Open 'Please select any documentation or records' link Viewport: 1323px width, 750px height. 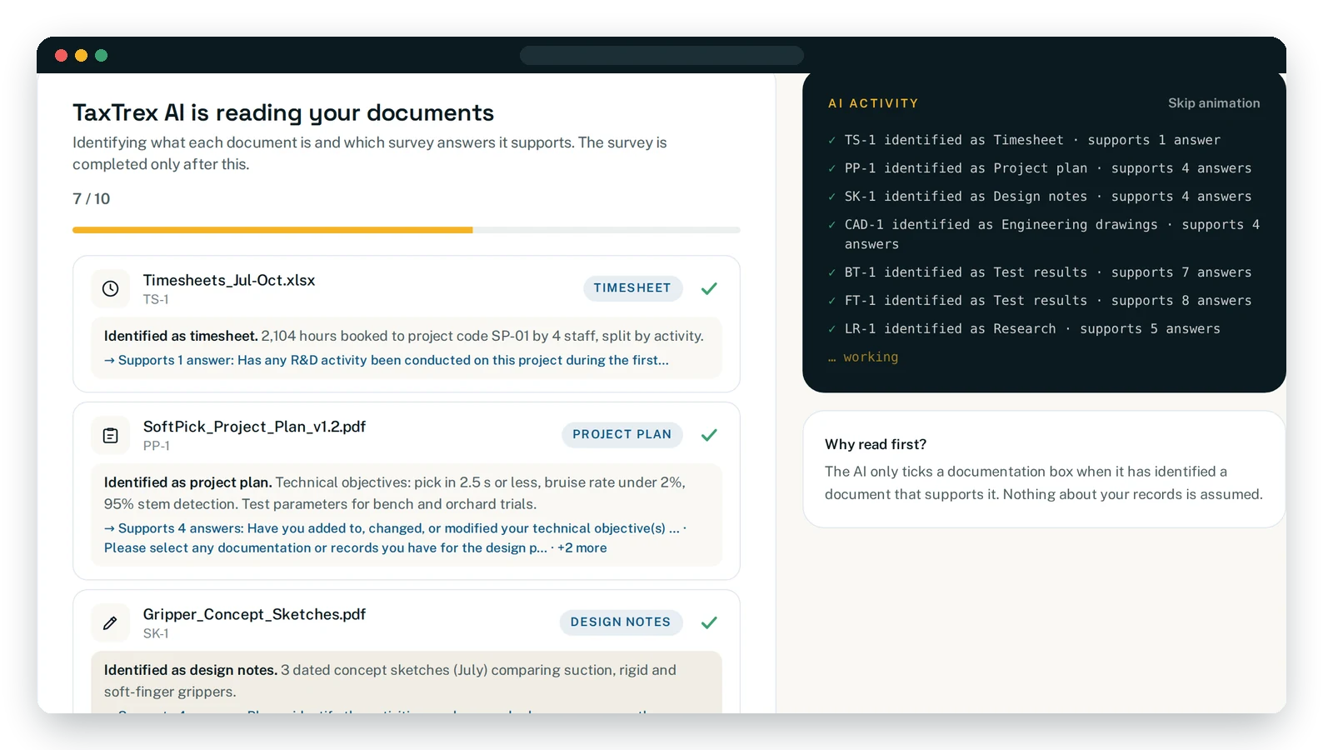click(x=326, y=547)
